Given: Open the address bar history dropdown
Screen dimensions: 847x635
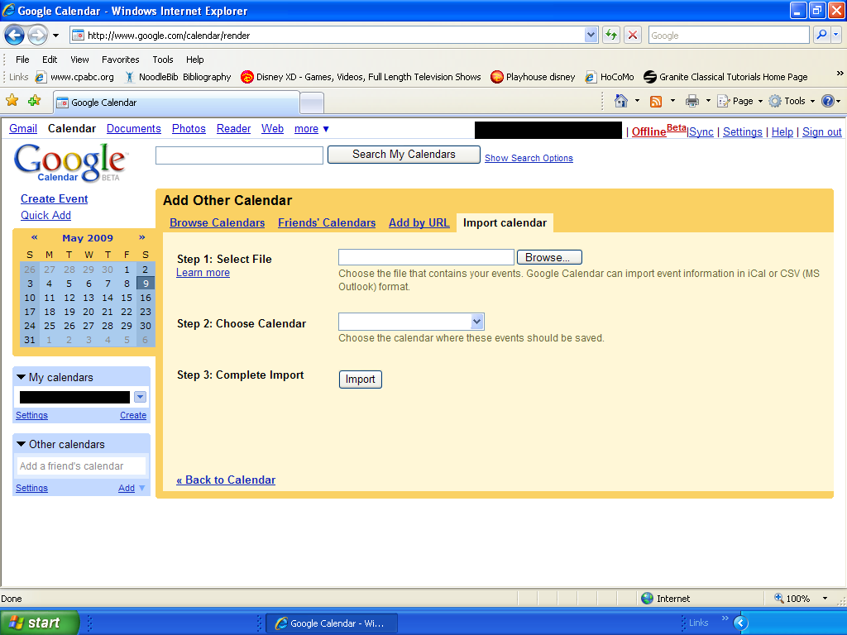Looking at the screenshot, I should coord(591,35).
